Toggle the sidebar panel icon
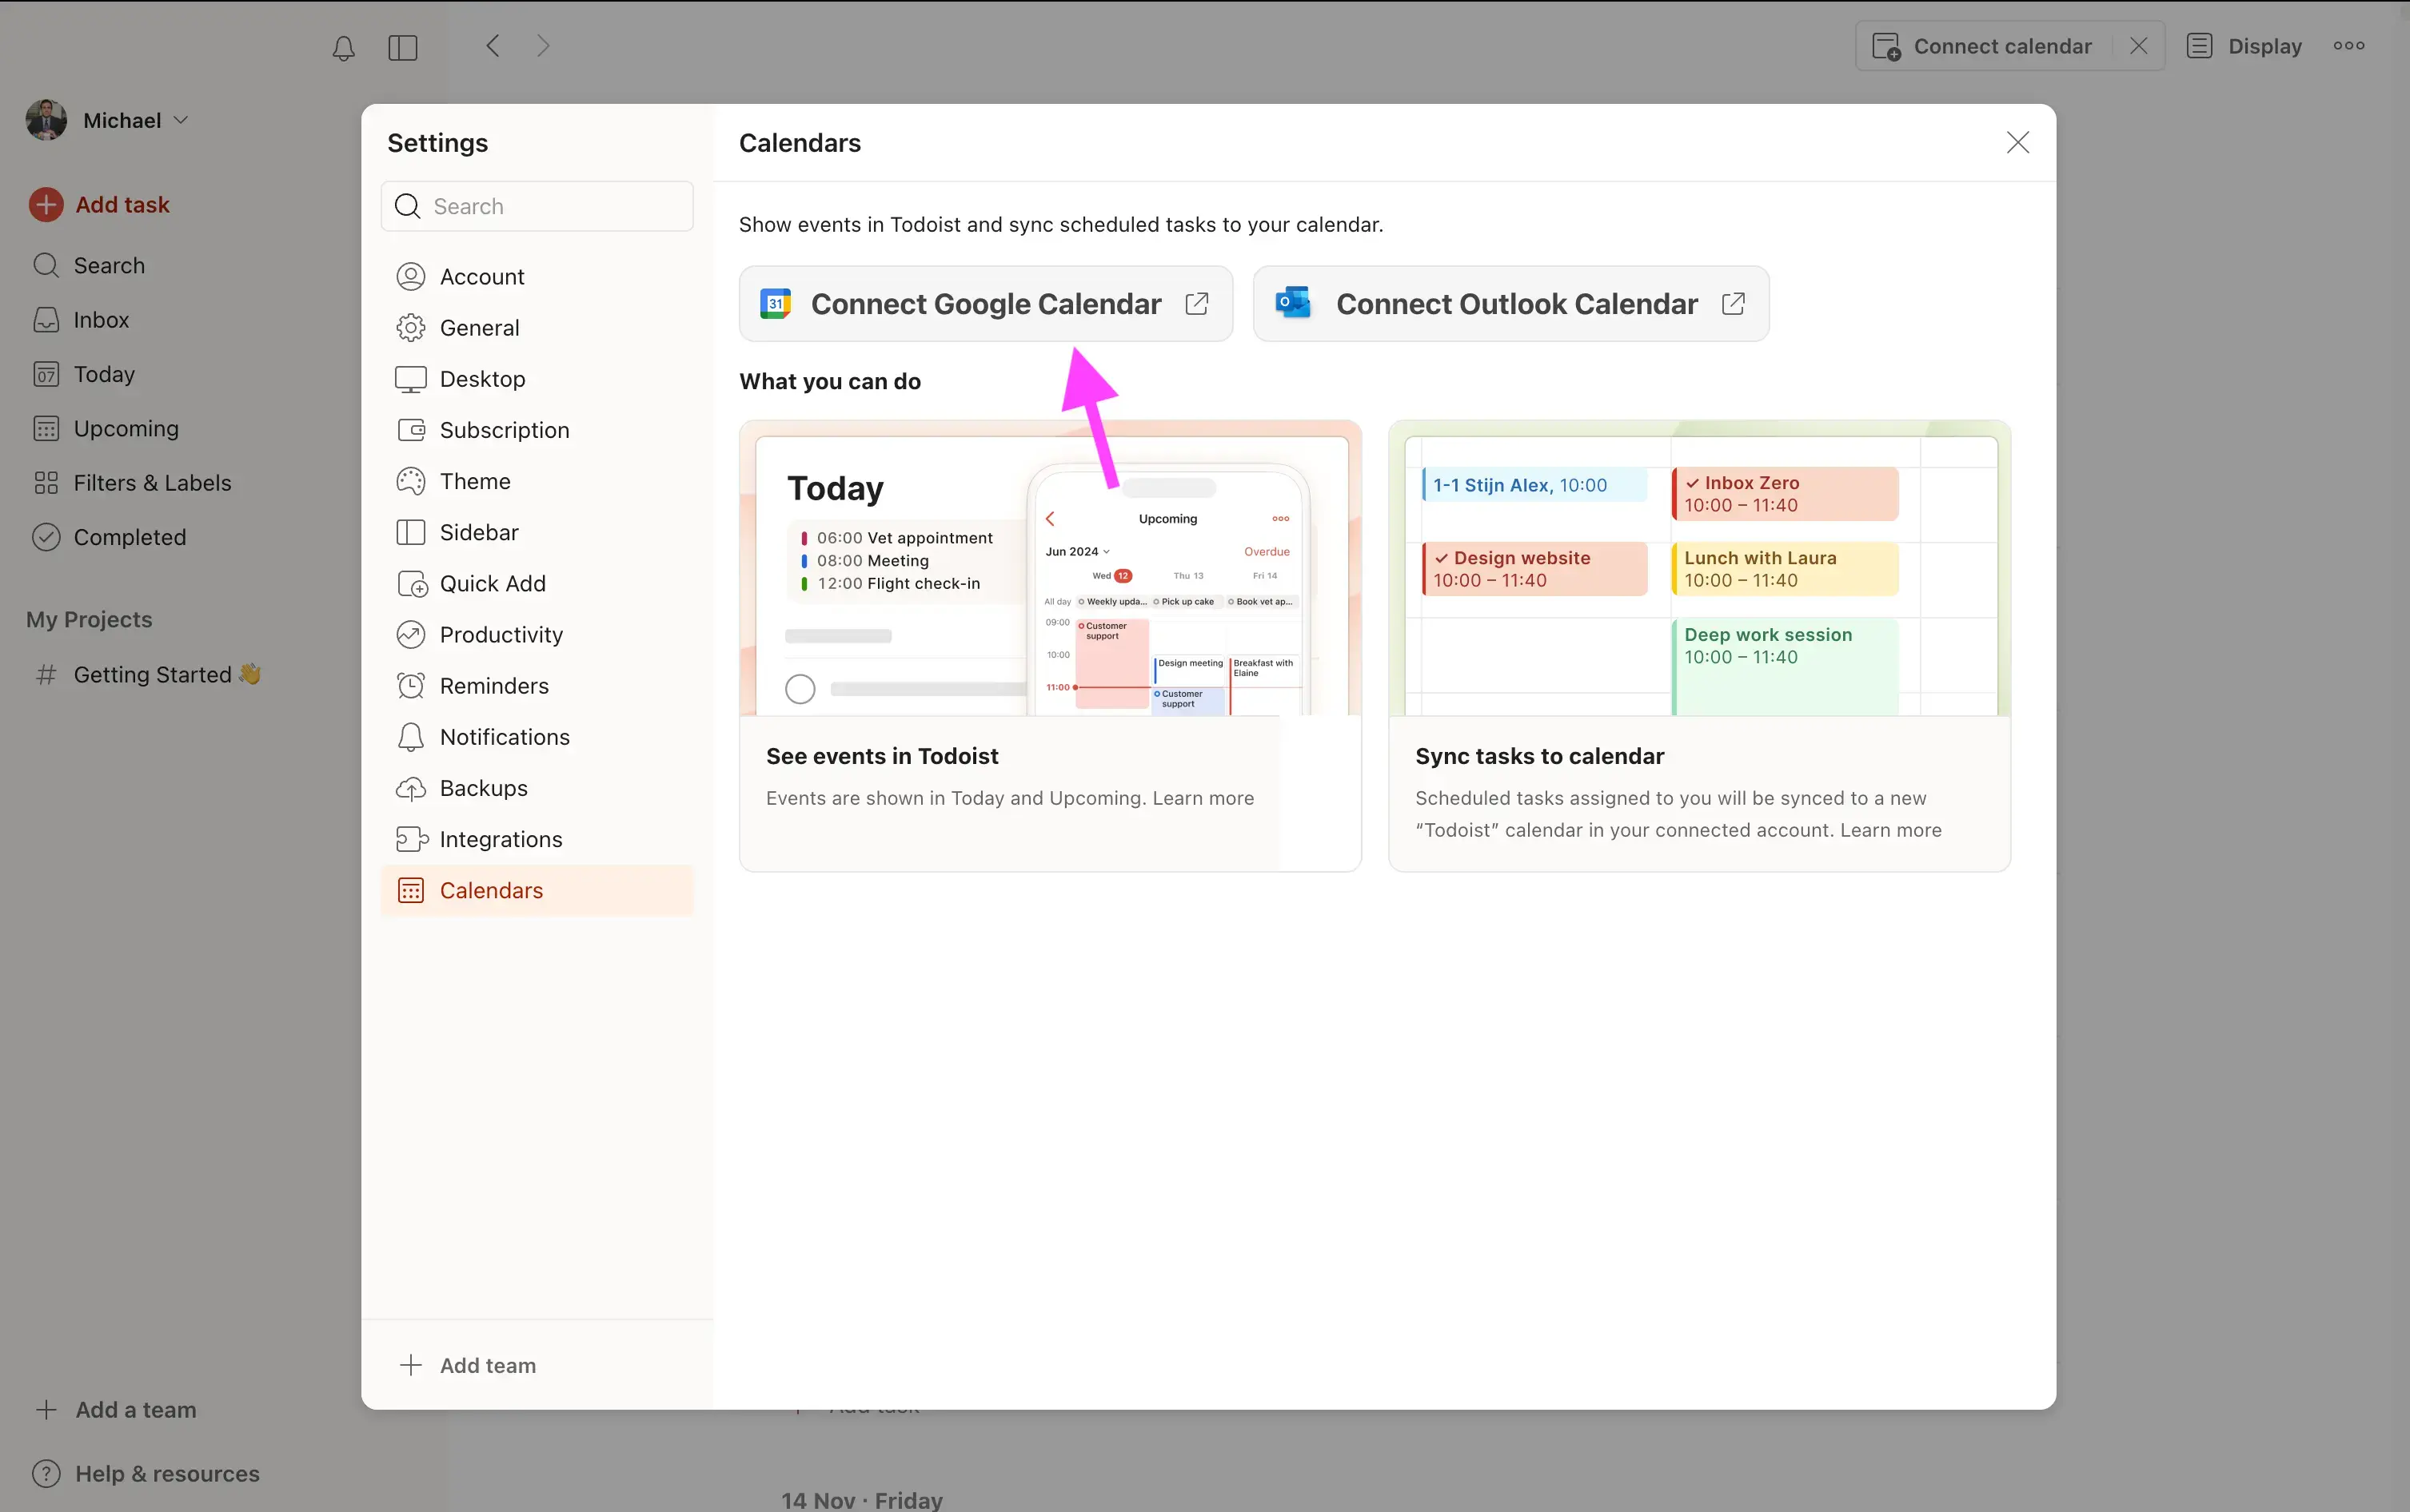2410x1512 pixels. [403, 47]
